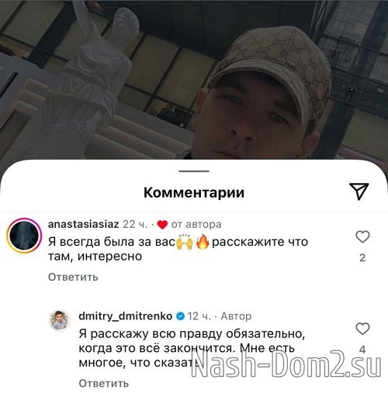This screenshot has height=393, width=388.
Task: Click red heart next to 'от автора'
Action: point(162,225)
